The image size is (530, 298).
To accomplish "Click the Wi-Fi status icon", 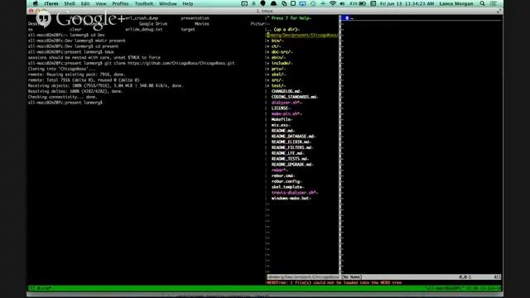I will (x=333, y=3).
